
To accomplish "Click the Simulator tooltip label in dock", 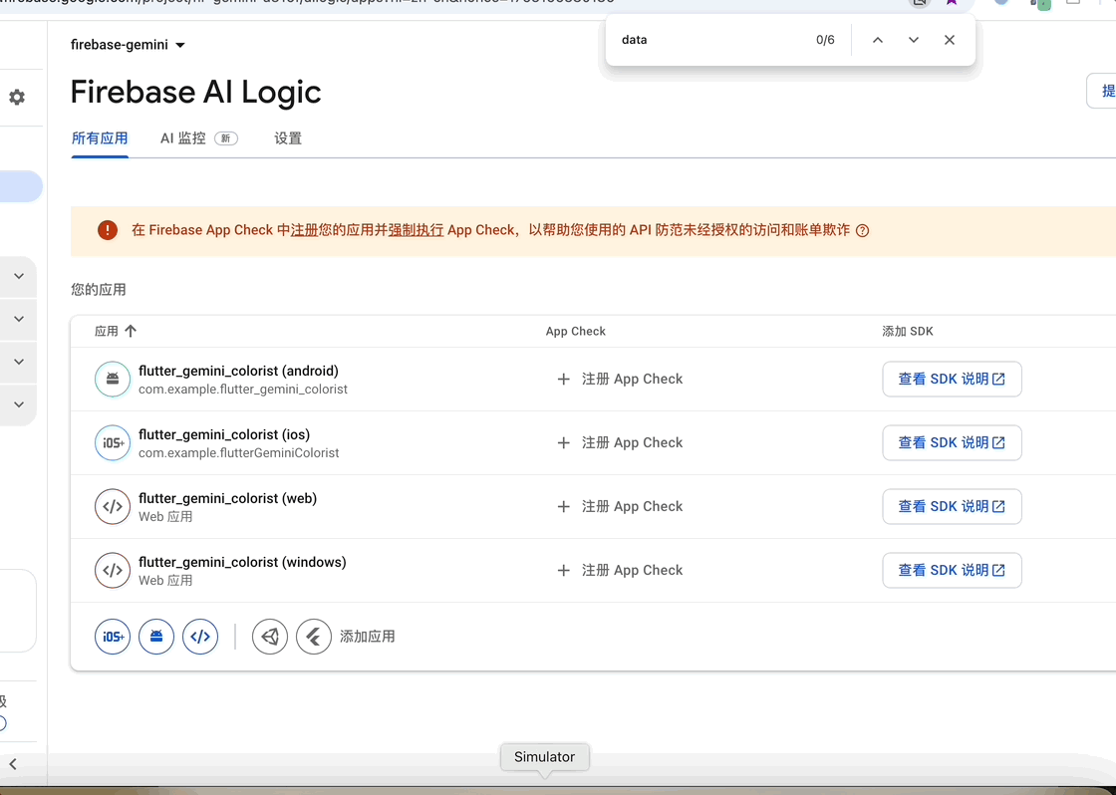I will pyautogui.click(x=544, y=756).
